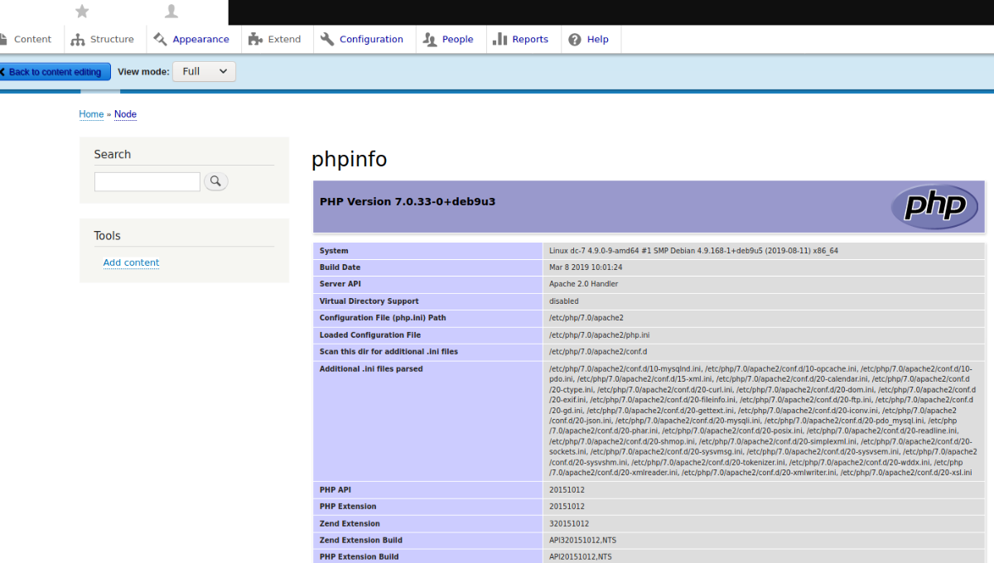Screen dimensions: 994x563
Task: Click the Server API label
Action: pyautogui.click(x=341, y=284)
